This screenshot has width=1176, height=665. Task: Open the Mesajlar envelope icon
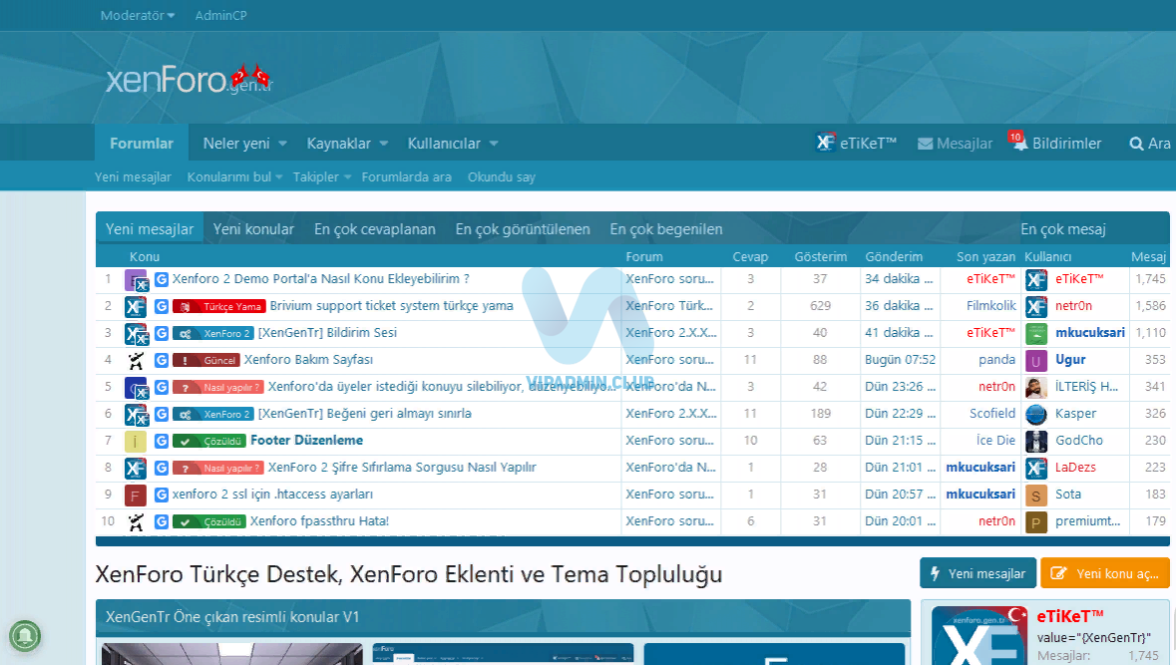click(926, 144)
